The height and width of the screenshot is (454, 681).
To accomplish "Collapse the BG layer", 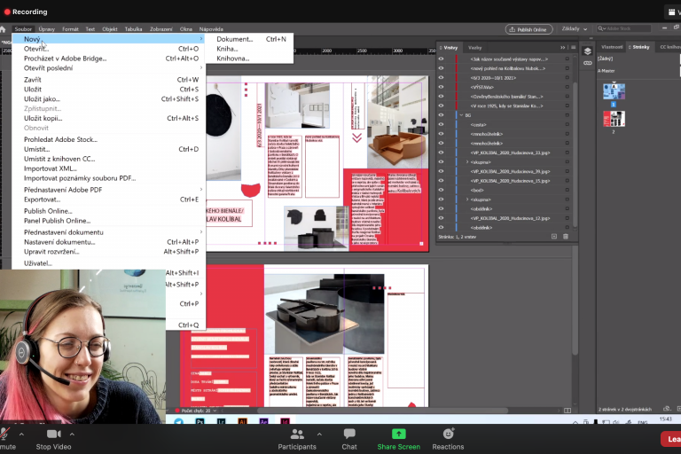I will tap(460, 115).
